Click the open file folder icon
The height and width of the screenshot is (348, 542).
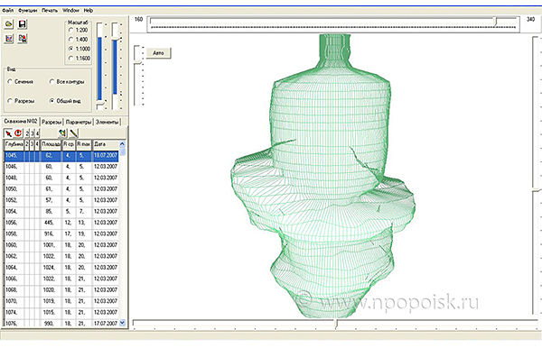coord(9,24)
